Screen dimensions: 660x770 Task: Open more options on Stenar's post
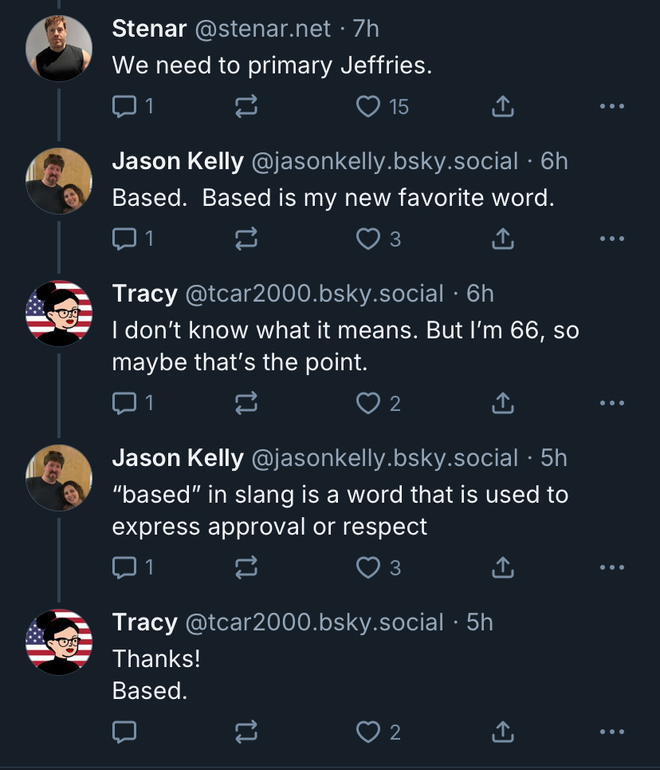(611, 106)
